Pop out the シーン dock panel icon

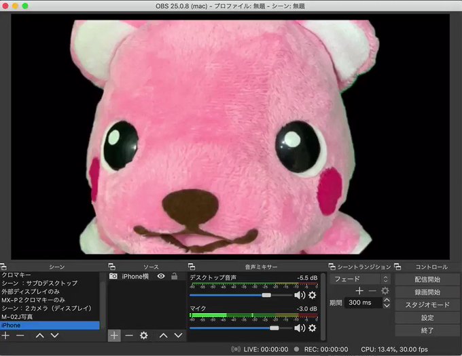(3, 266)
